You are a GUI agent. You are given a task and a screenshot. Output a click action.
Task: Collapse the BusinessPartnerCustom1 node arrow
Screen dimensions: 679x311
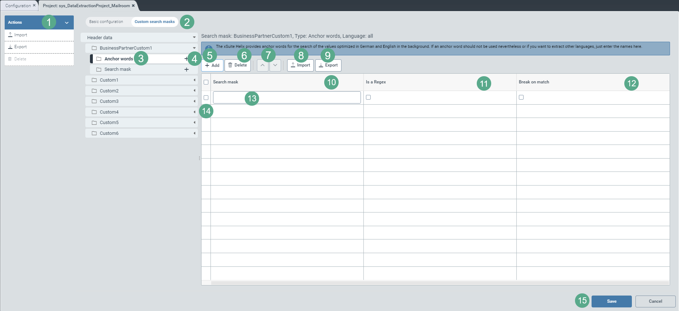pyautogui.click(x=194, y=48)
